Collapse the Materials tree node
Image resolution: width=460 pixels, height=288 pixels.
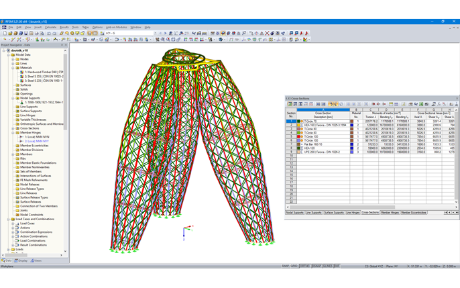pyautogui.click(x=13, y=68)
